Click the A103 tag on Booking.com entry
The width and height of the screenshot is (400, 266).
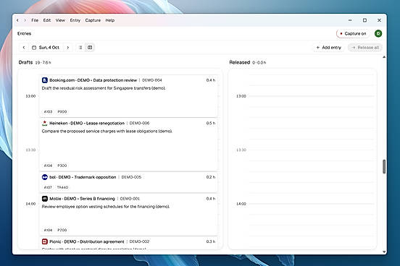point(48,112)
